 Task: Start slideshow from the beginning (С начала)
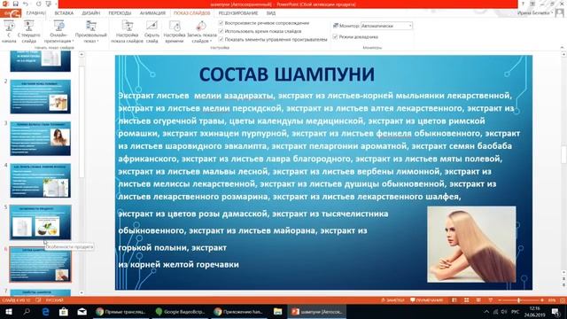coord(9,32)
